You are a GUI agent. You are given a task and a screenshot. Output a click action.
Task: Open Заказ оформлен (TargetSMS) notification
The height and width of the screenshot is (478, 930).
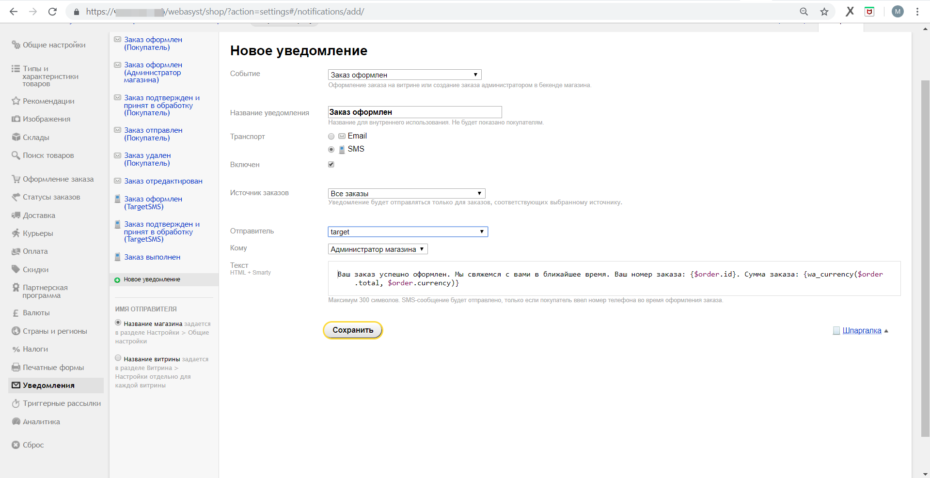click(x=153, y=203)
